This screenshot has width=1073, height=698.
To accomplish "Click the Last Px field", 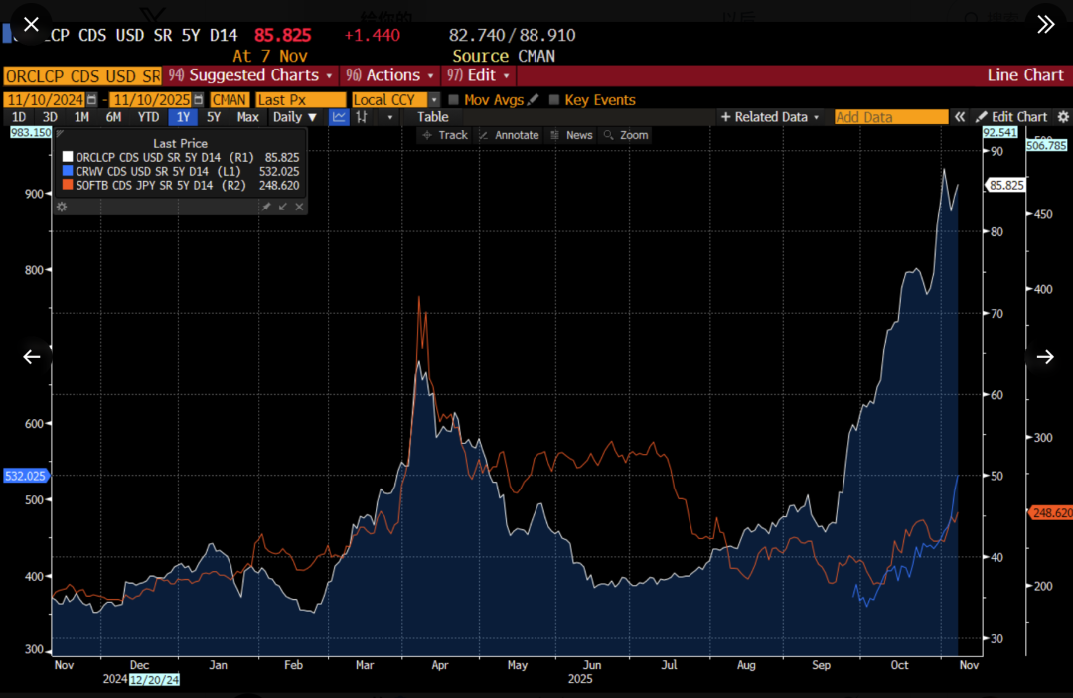I will 301,100.
